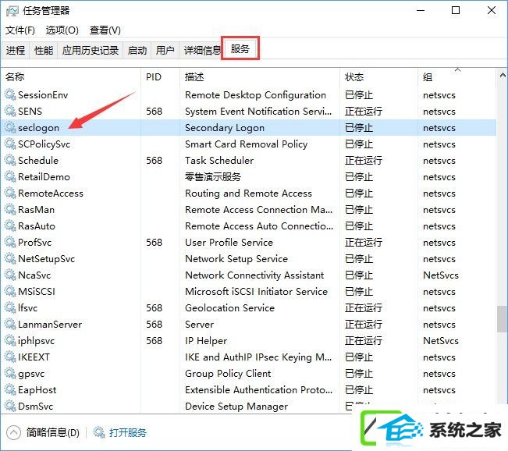The image size is (508, 451).
Task: Click the NcaSvc service gear icon
Action: click(10, 275)
